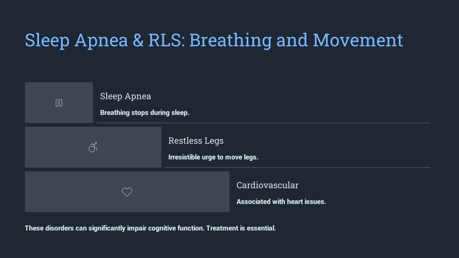Screen dimensions: 459x258
Task: Click the 'Breathing stops during sleep.' description
Action: point(145,112)
